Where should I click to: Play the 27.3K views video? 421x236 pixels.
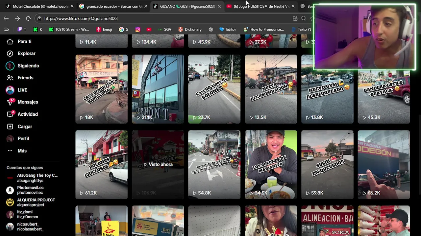point(271,41)
